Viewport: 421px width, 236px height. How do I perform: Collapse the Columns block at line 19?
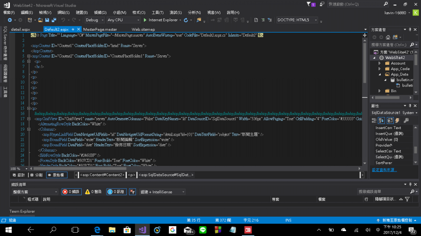pos(29,129)
